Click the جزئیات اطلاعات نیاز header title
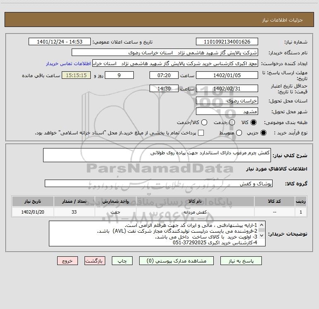The width and height of the screenshot is (319, 309). click(x=283, y=20)
